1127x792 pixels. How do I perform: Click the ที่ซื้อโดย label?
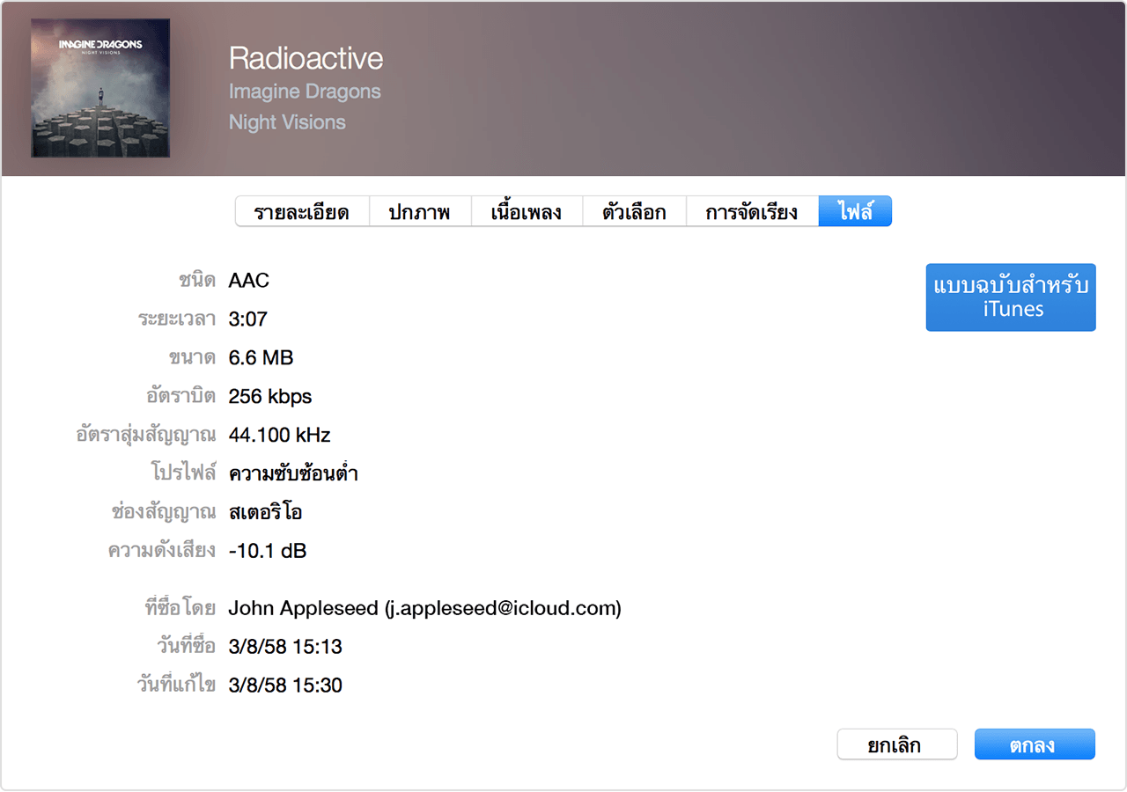180,608
